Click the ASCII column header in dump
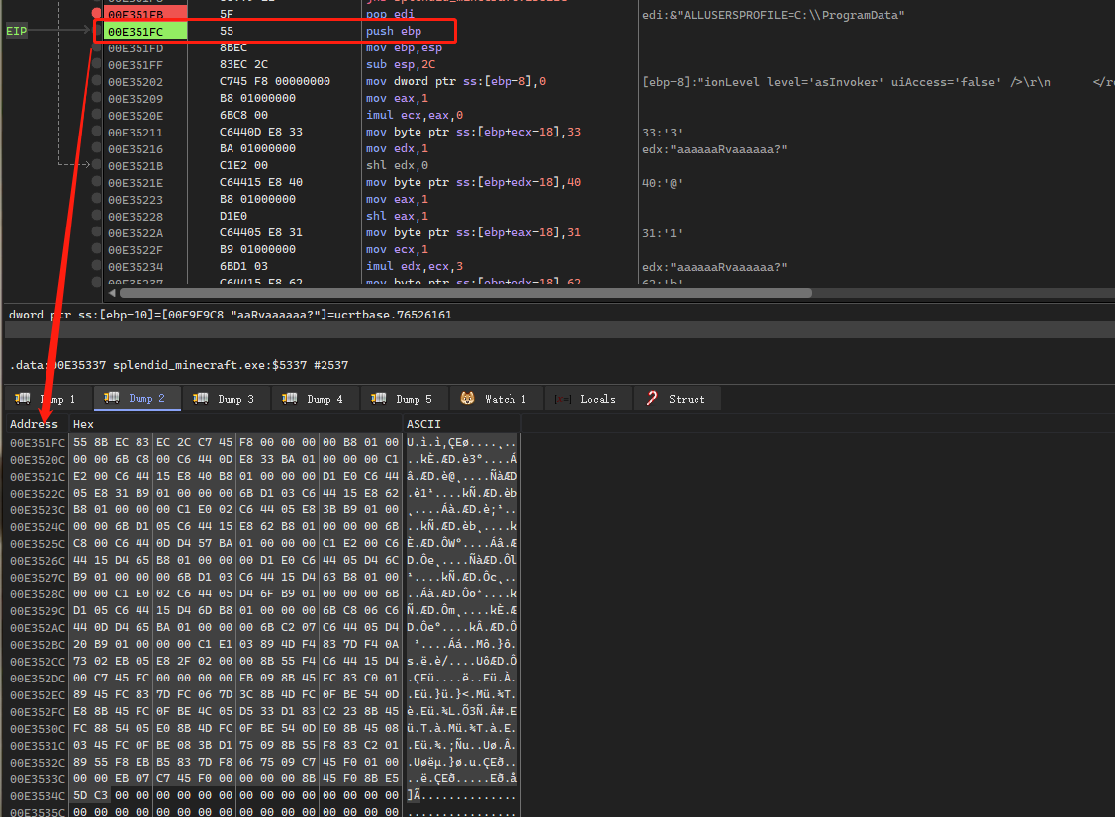This screenshot has width=1115, height=817. point(423,424)
